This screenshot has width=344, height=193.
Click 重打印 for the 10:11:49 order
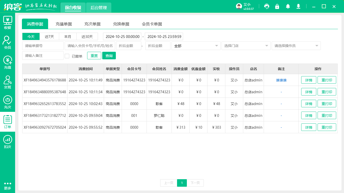(x=327, y=80)
